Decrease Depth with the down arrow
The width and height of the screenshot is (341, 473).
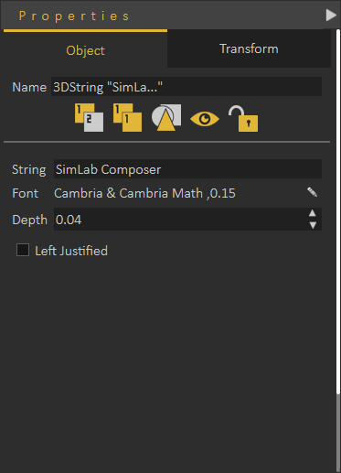pyautogui.click(x=313, y=225)
